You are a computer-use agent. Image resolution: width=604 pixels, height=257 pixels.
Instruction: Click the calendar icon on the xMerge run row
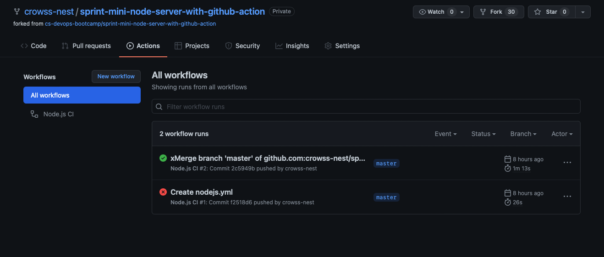pos(507,159)
